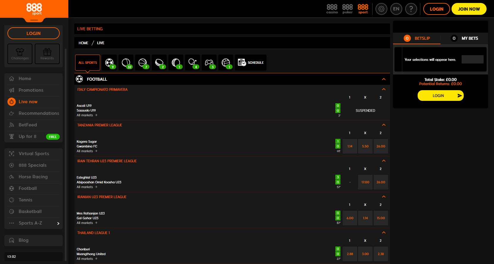The height and width of the screenshot is (264, 494).
Task: Click the 888 sport link in header
Action: [363, 9]
